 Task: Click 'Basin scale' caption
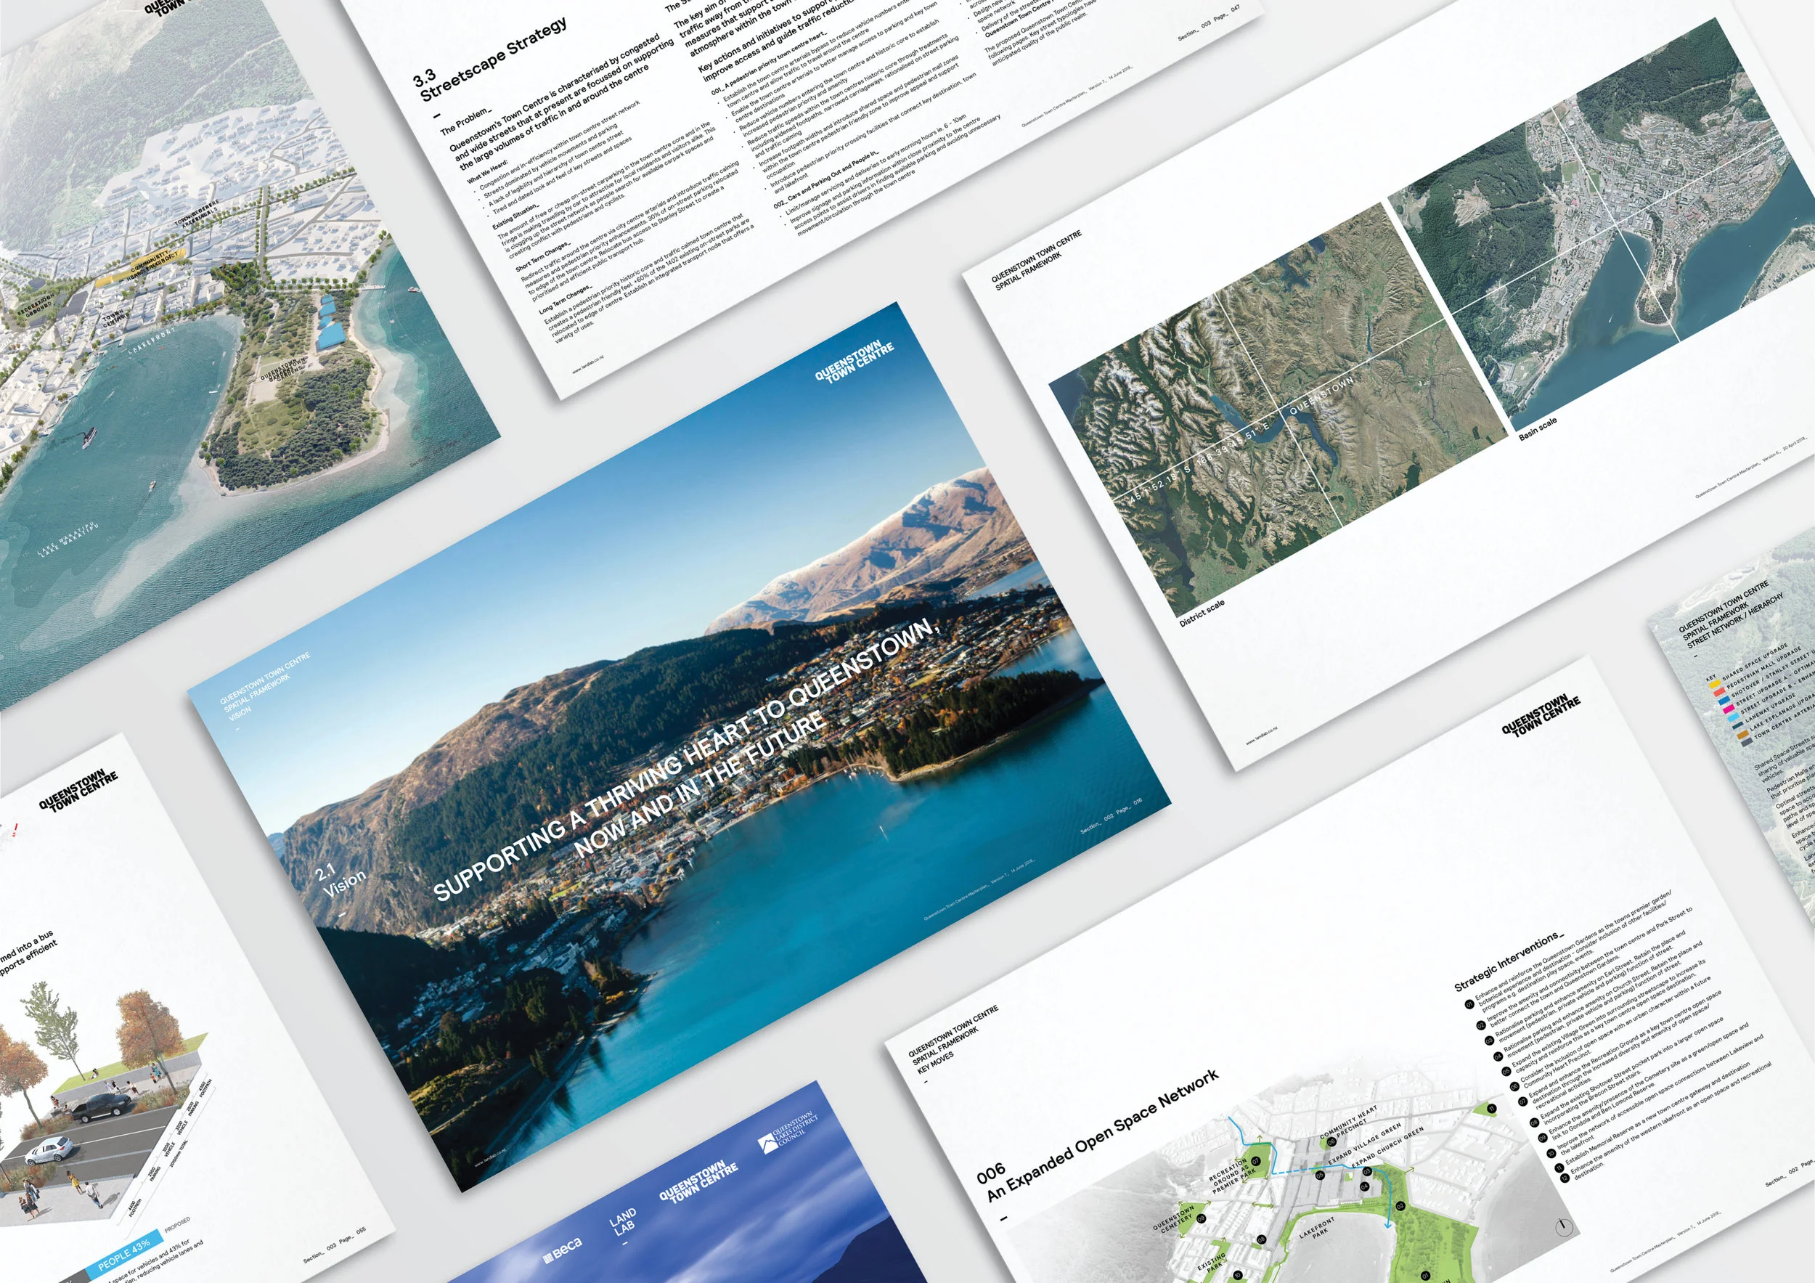(1538, 428)
